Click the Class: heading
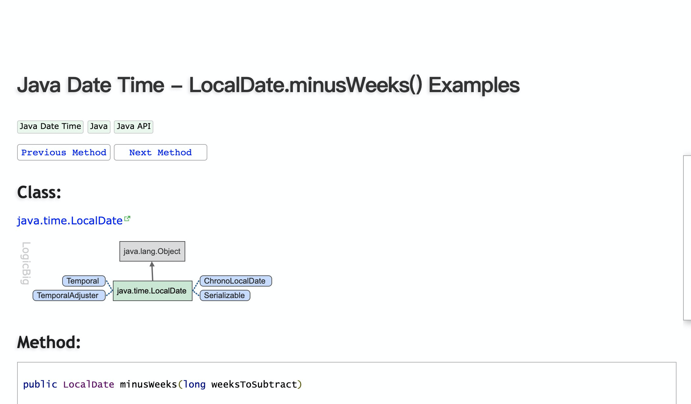691x404 pixels. 39,192
